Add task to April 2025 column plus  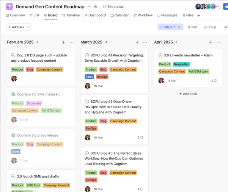point(211,42)
